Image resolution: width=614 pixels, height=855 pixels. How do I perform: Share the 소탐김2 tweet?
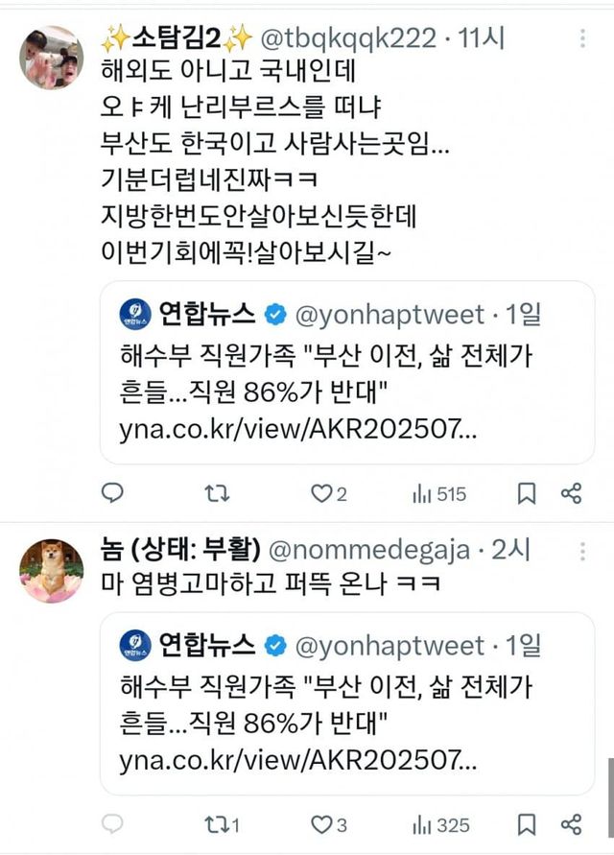pos(571,493)
